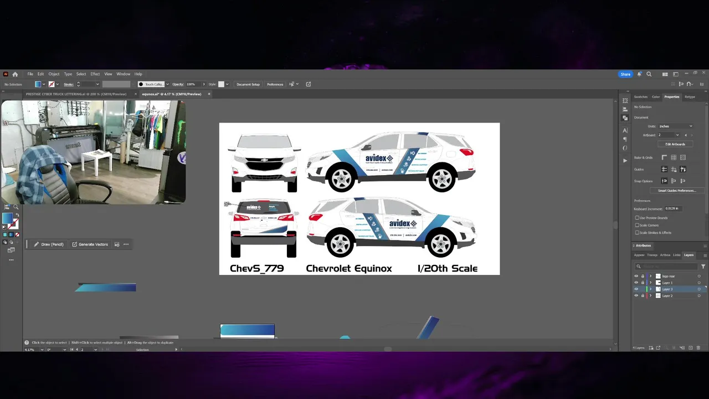Enable Scale Corners checkbox
Image resolution: width=709 pixels, height=399 pixels.
pos(637,225)
